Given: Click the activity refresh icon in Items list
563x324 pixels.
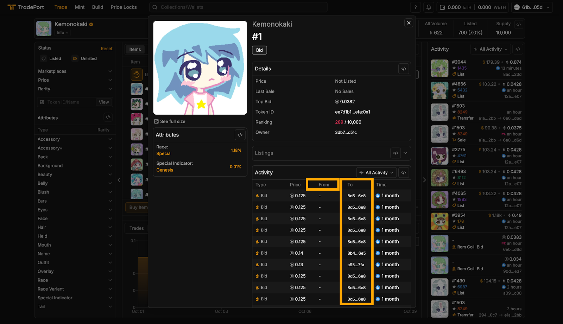Looking at the screenshot, I should click(x=137, y=75).
